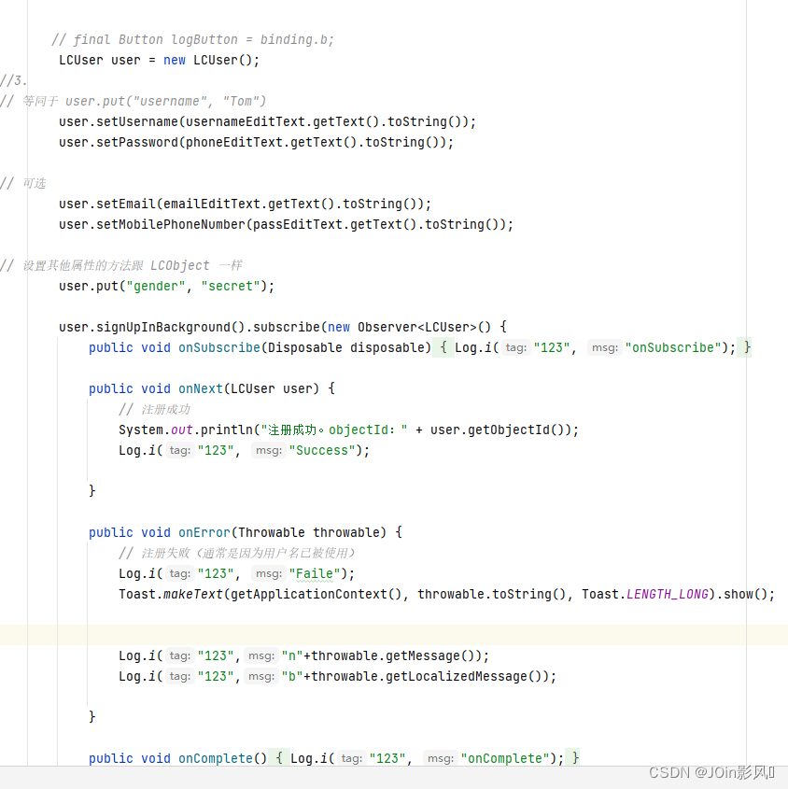
Task: Click getApplicationContext() argument
Action: click(x=317, y=594)
